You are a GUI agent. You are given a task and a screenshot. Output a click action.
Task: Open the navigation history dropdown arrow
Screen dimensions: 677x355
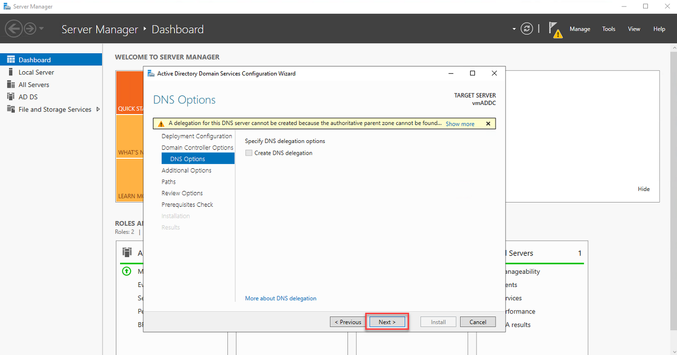[x=41, y=28]
